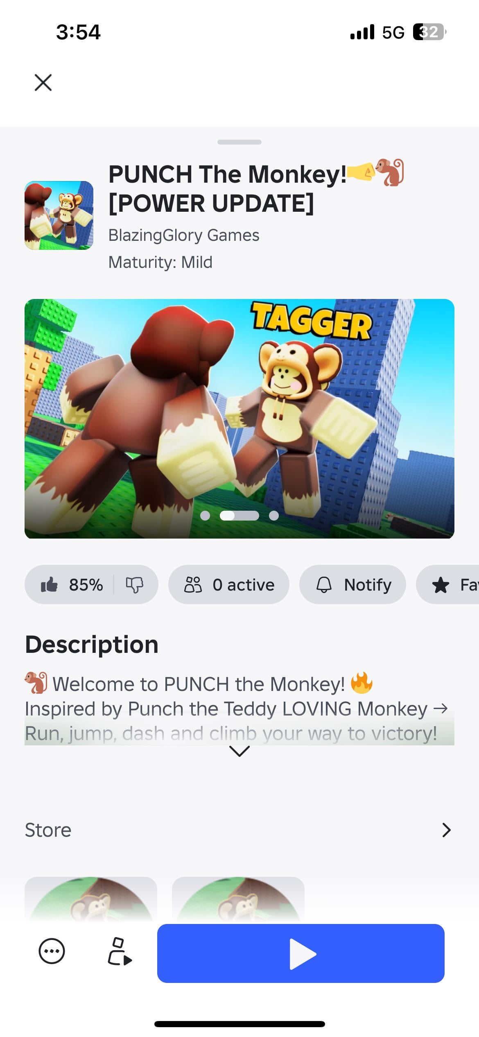Open BlazingGlory Games creator link

tap(184, 235)
